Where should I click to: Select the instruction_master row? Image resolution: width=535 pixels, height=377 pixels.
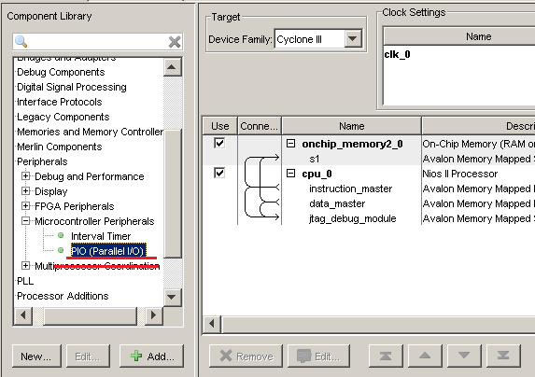click(x=351, y=188)
